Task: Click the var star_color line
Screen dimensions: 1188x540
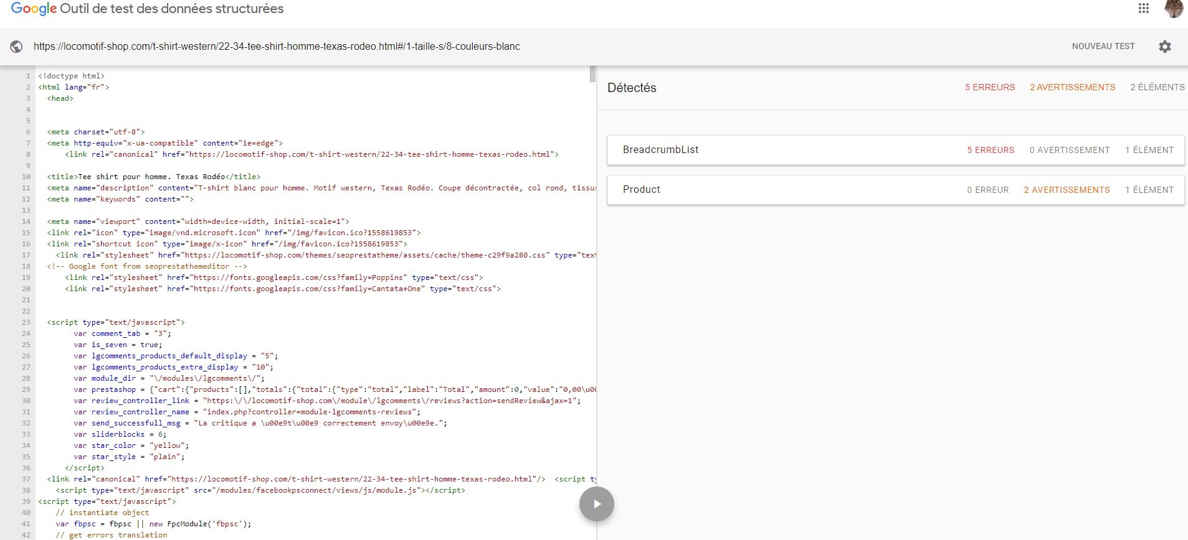Action: click(x=131, y=445)
